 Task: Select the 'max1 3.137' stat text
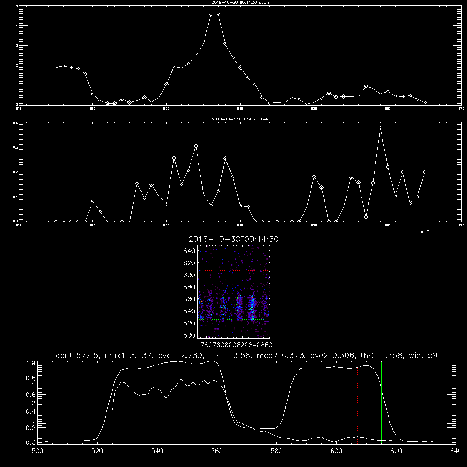[128, 355]
